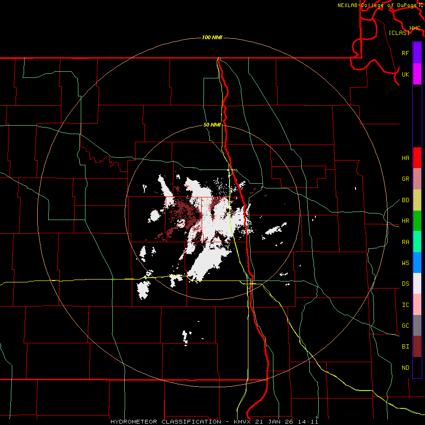Click the WS legend label
Viewport: 425px width, 425px height.
[x=406, y=263]
